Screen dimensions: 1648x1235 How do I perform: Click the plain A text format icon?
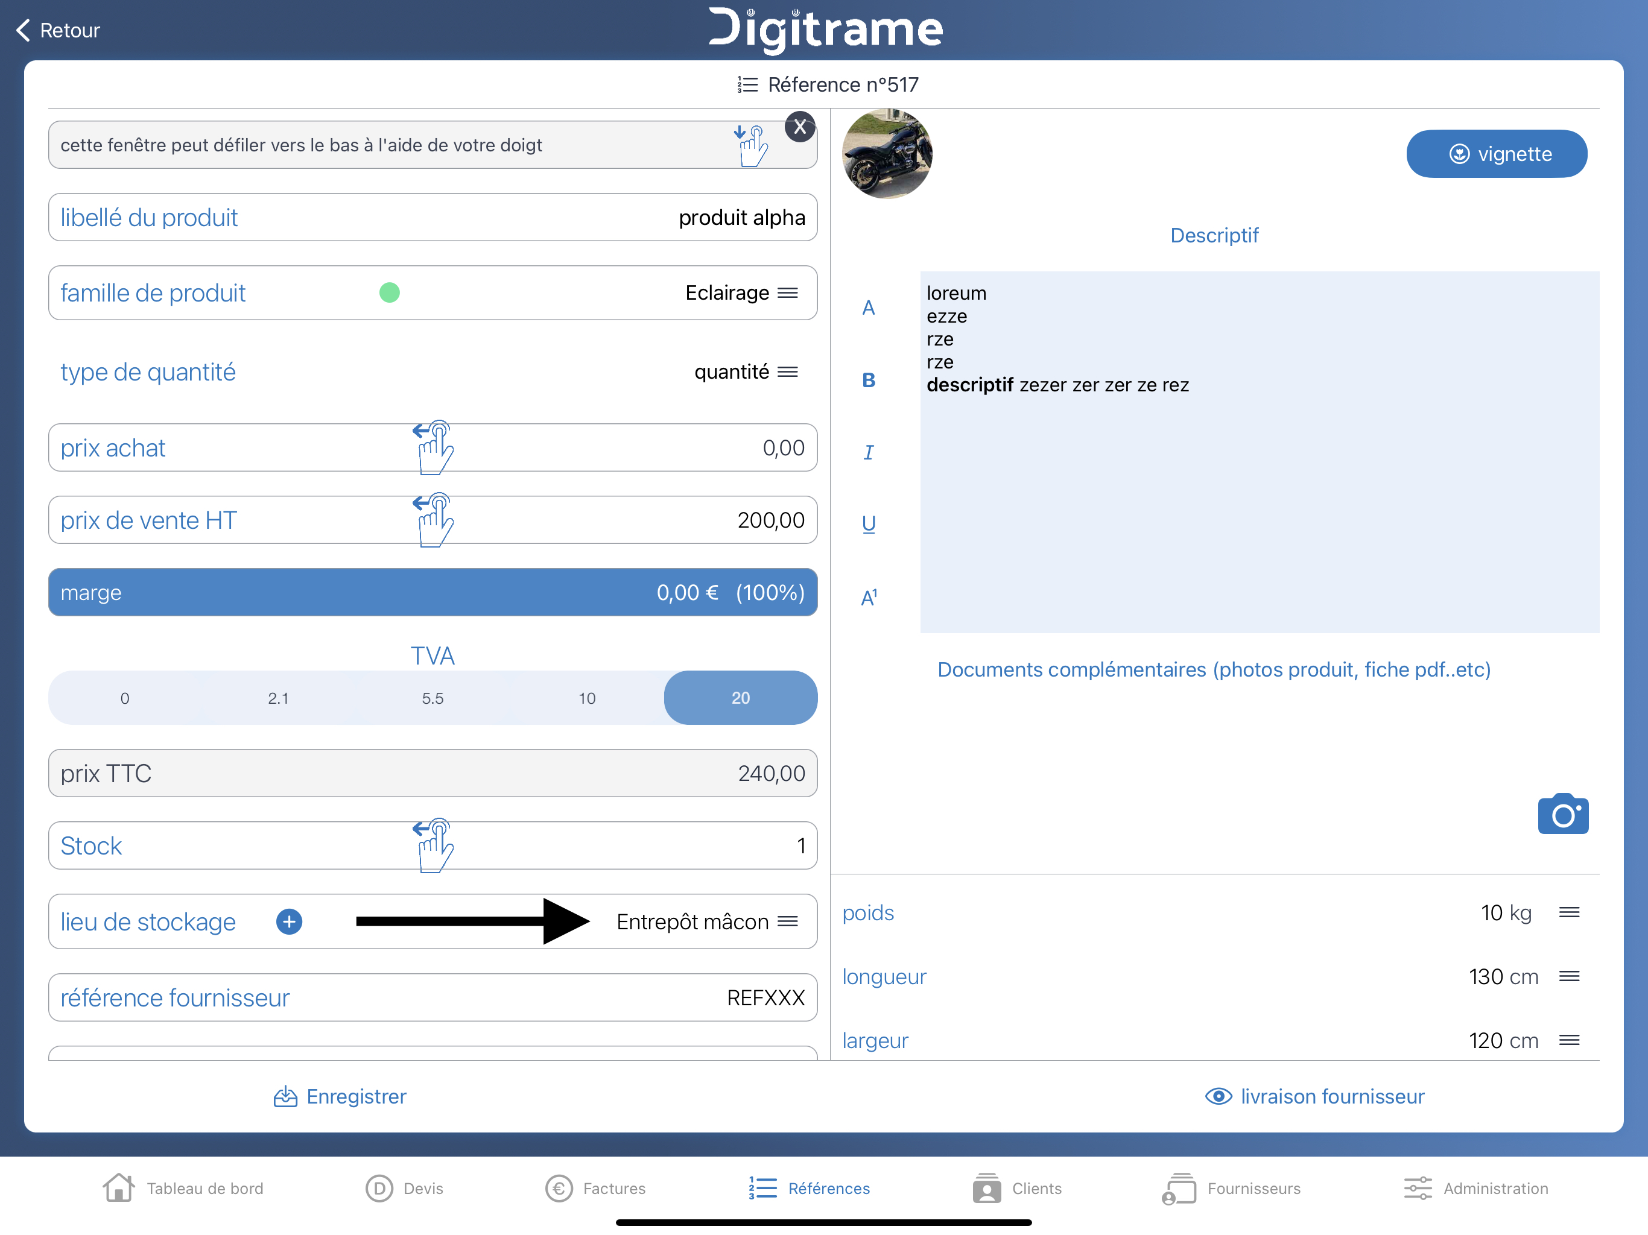click(868, 308)
